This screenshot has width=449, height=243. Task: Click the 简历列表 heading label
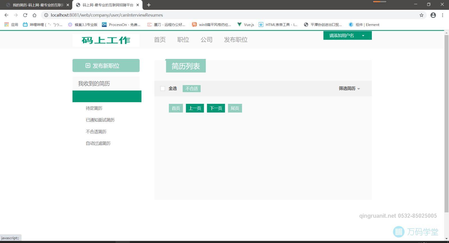pyautogui.click(x=186, y=66)
